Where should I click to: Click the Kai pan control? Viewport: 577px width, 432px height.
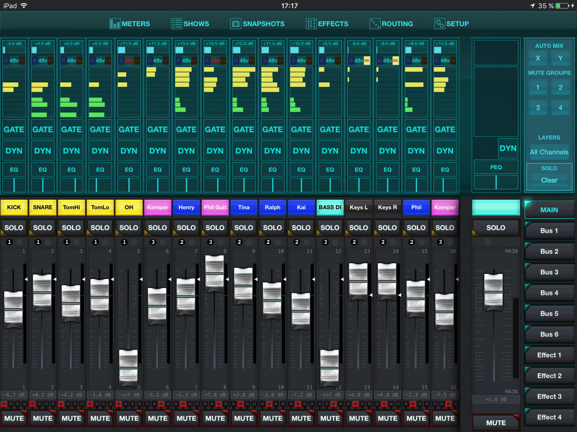click(x=301, y=185)
